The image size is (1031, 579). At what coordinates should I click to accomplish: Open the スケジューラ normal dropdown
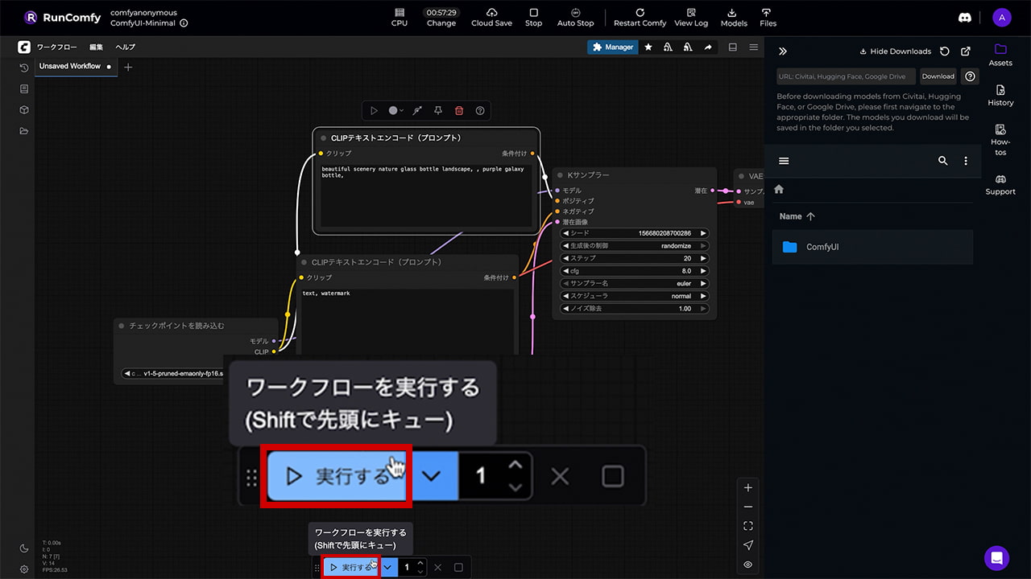(x=635, y=296)
